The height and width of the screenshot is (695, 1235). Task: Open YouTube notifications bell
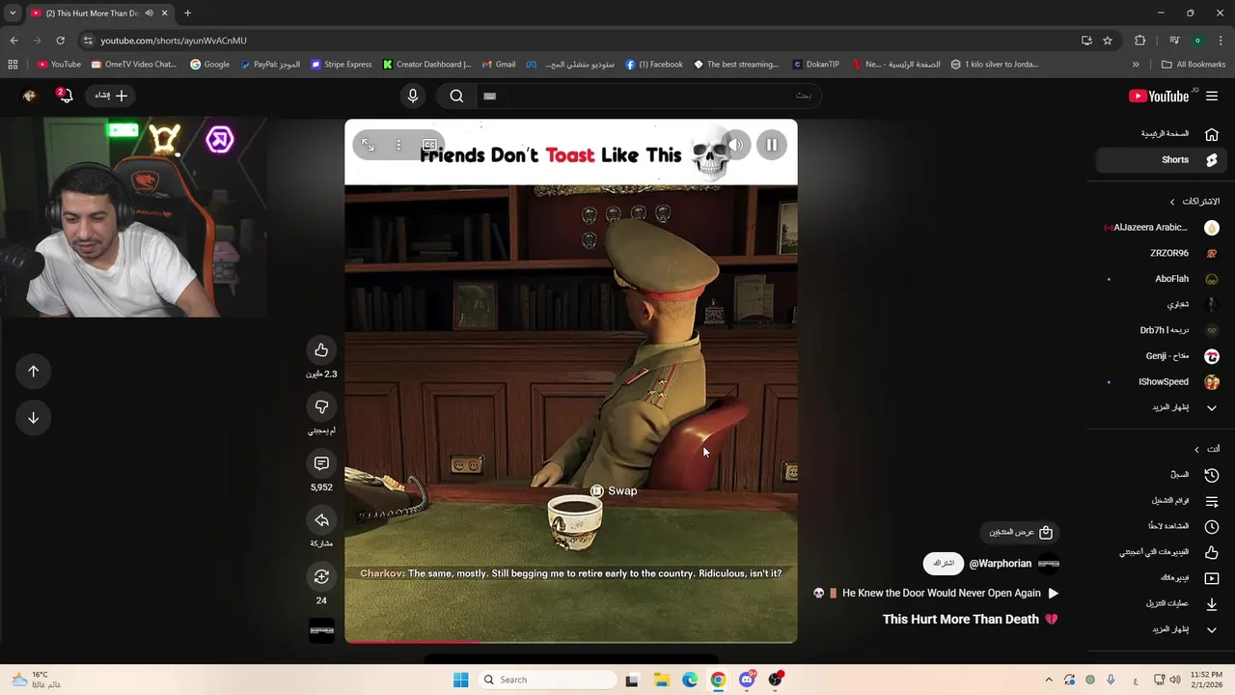point(66,96)
